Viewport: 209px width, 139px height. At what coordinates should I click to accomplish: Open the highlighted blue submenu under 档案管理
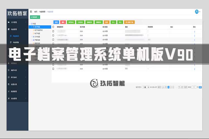coord(16,36)
